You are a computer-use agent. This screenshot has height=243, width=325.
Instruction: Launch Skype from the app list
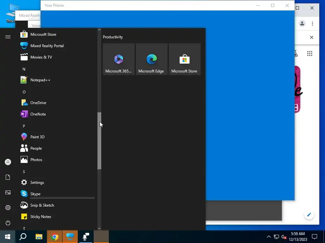57,194
